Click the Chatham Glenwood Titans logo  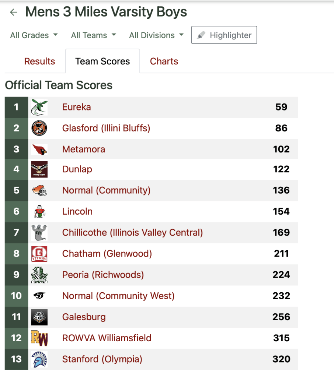pyautogui.click(x=39, y=254)
